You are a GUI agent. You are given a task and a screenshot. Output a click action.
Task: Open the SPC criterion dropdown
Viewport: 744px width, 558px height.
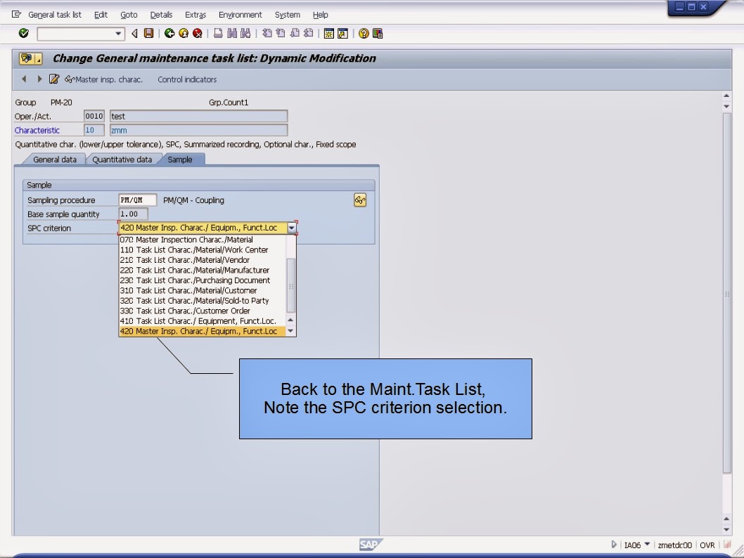pos(291,228)
